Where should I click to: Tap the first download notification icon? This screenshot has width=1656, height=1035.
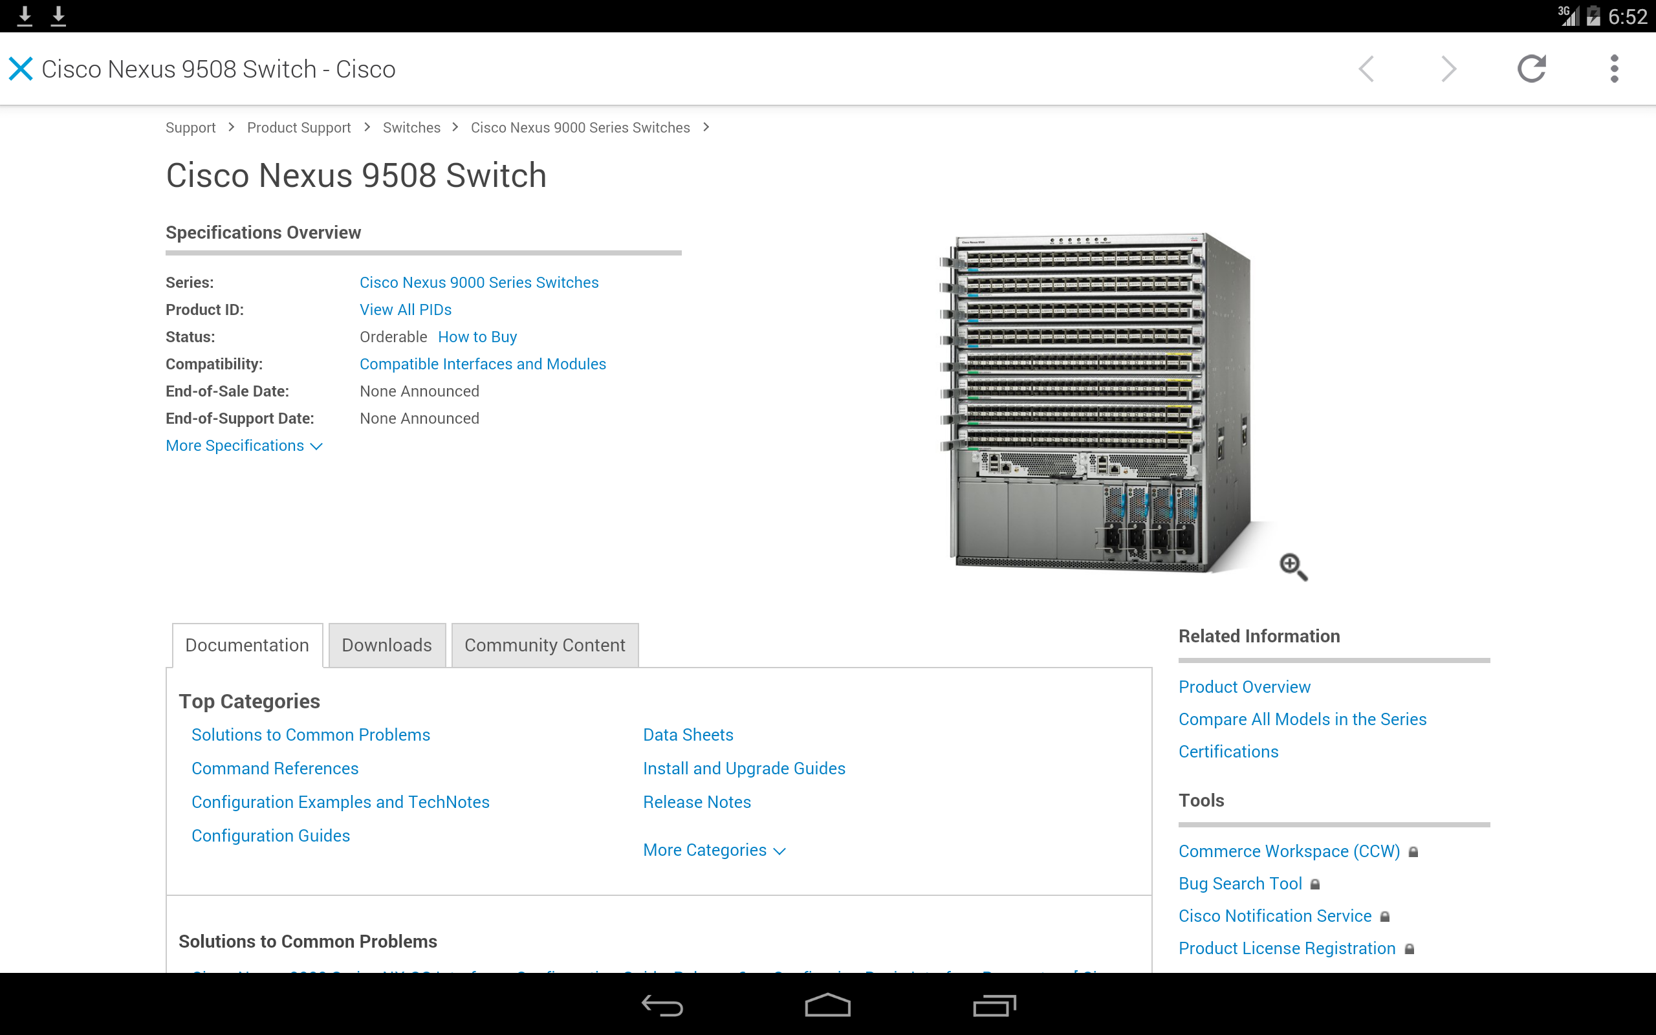point(25,16)
